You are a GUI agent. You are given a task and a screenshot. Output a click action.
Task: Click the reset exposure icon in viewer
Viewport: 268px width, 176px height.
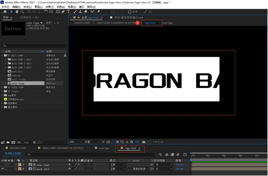coord(132,142)
